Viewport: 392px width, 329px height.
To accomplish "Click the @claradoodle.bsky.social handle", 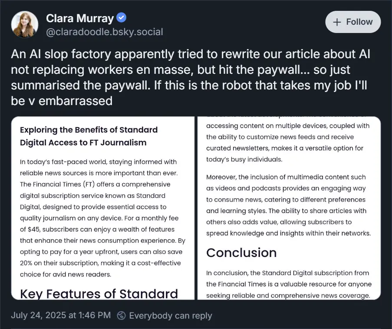I will (x=104, y=32).
